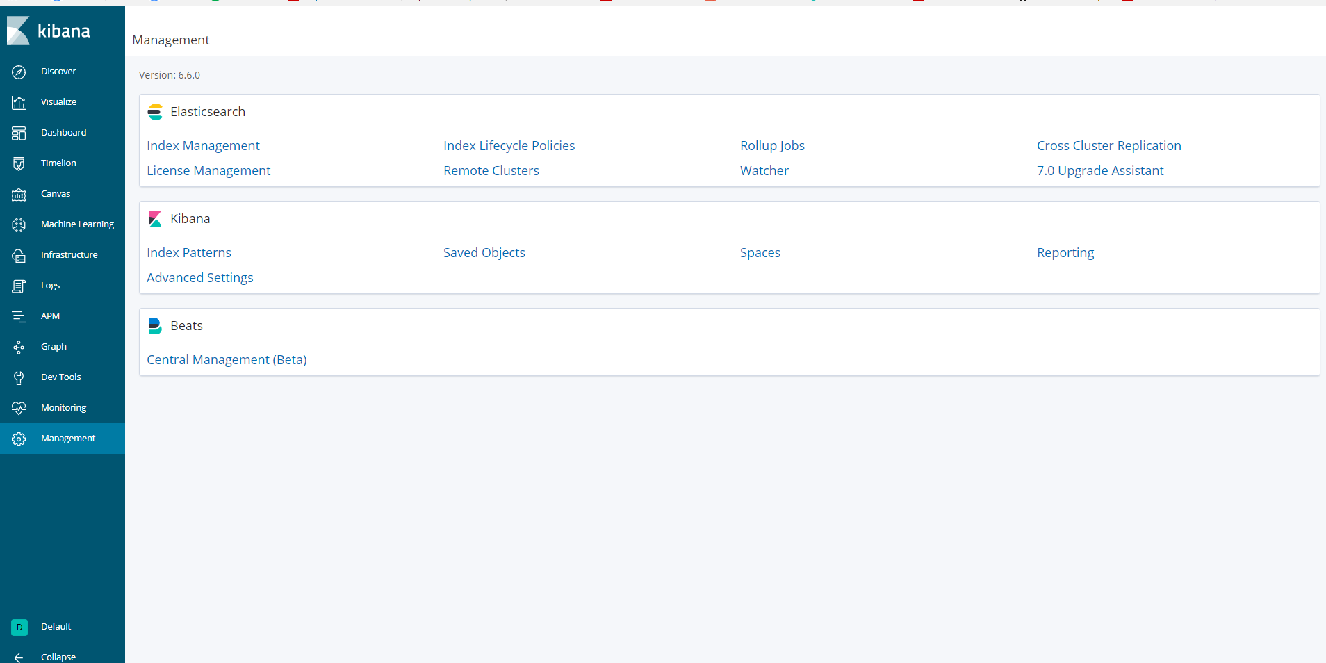Image resolution: width=1326 pixels, height=663 pixels.
Task: Click the Default space label
Action: [x=56, y=627]
